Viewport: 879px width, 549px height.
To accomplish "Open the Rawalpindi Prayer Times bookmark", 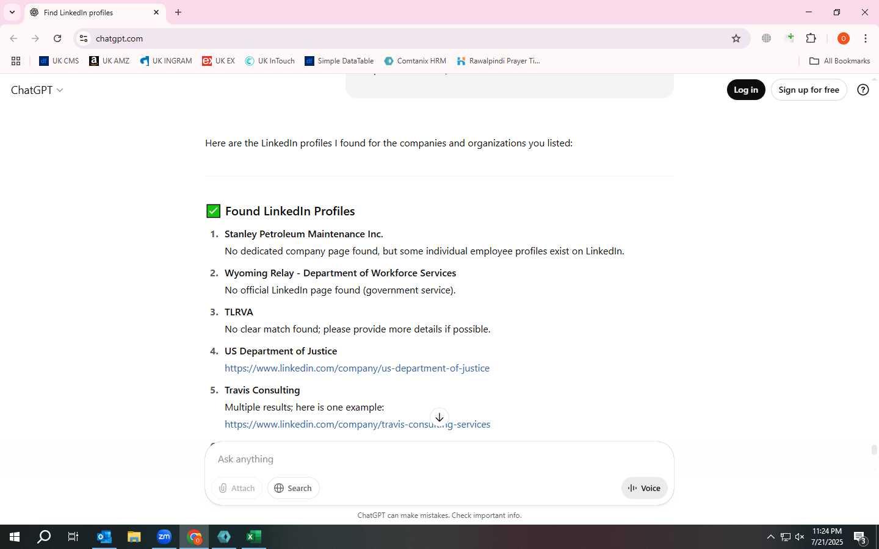I will [498, 61].
